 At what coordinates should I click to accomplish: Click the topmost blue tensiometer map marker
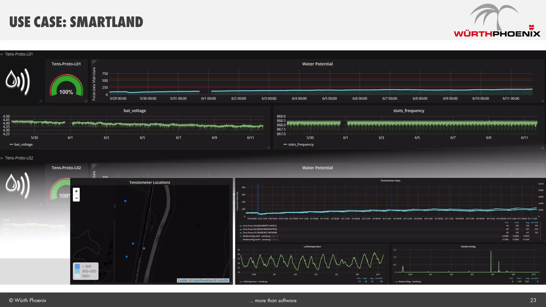(x=125, y=201)
